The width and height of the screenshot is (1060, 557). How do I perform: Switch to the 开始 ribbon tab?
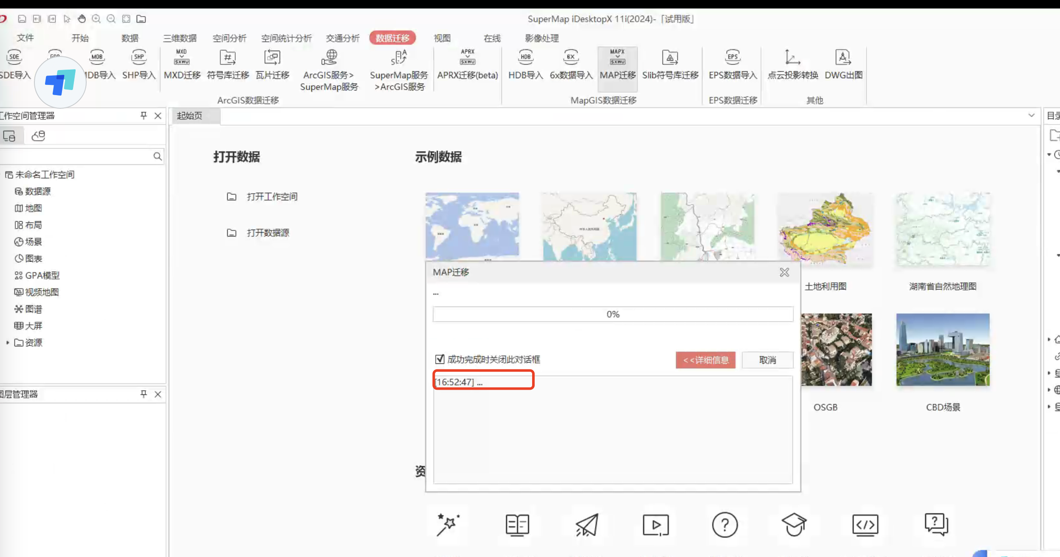coord(80,38)
